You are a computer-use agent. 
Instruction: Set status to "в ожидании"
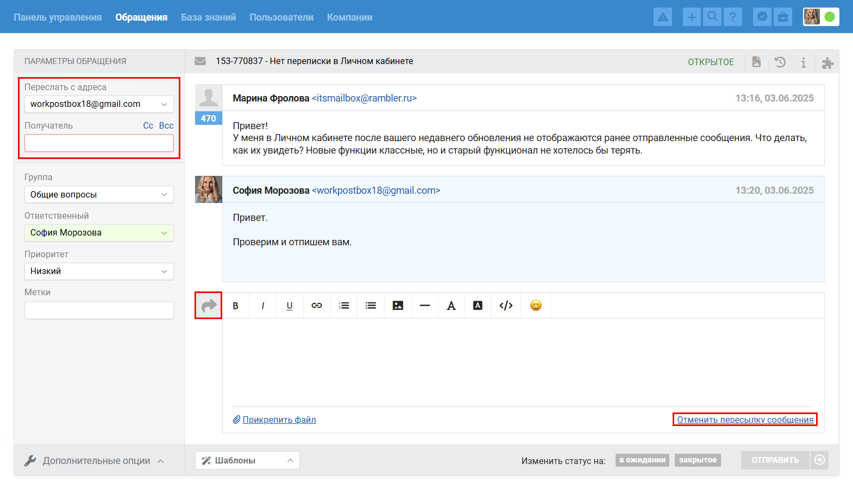642,460
